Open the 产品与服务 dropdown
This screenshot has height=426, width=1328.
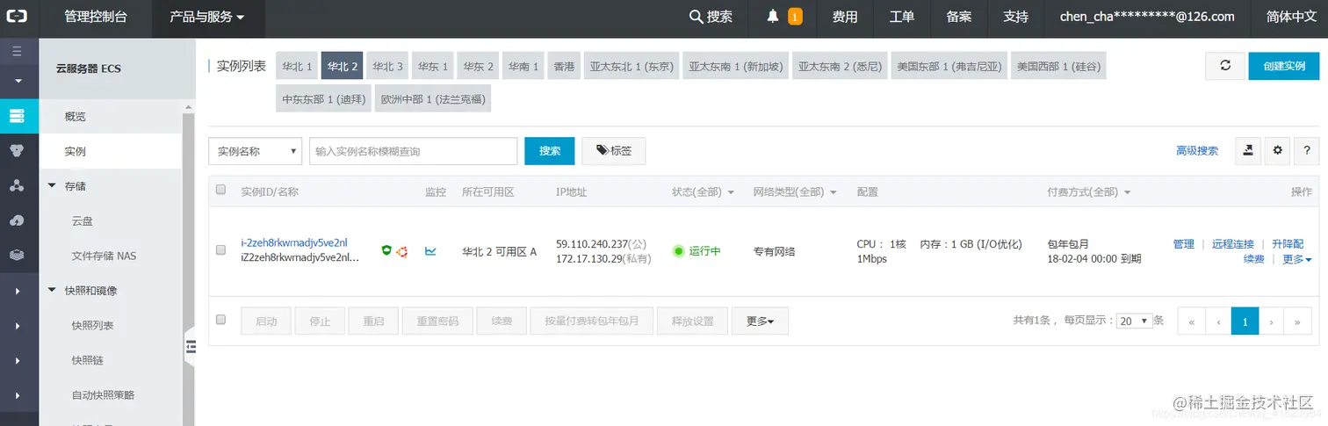click(207, 17)
